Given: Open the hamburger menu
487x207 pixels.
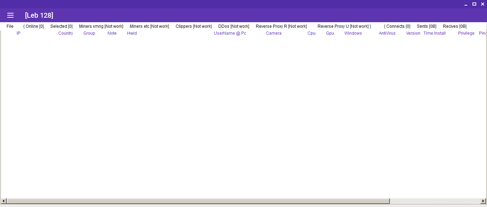Looking at the screenshot, I should pyautogui.click(x=10, y=15).
